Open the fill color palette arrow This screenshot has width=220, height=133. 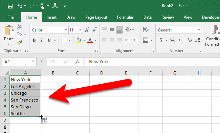[x=84, y=40]
